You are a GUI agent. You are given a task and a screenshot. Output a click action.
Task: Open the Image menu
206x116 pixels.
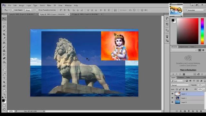(x=22, y=5)
